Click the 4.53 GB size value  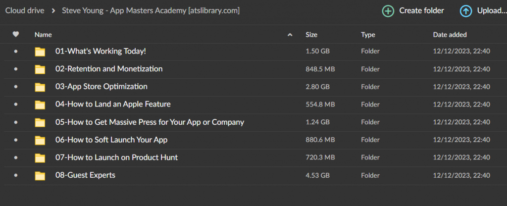pos(317,176)
